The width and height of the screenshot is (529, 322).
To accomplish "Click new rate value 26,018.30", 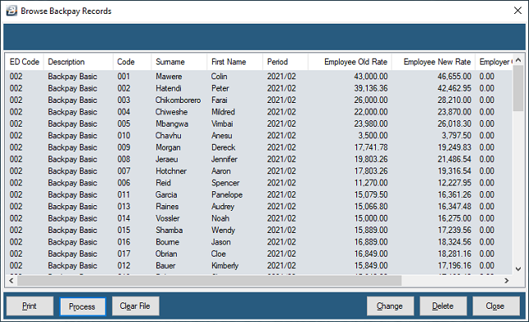I will click(x=454, y=123).
